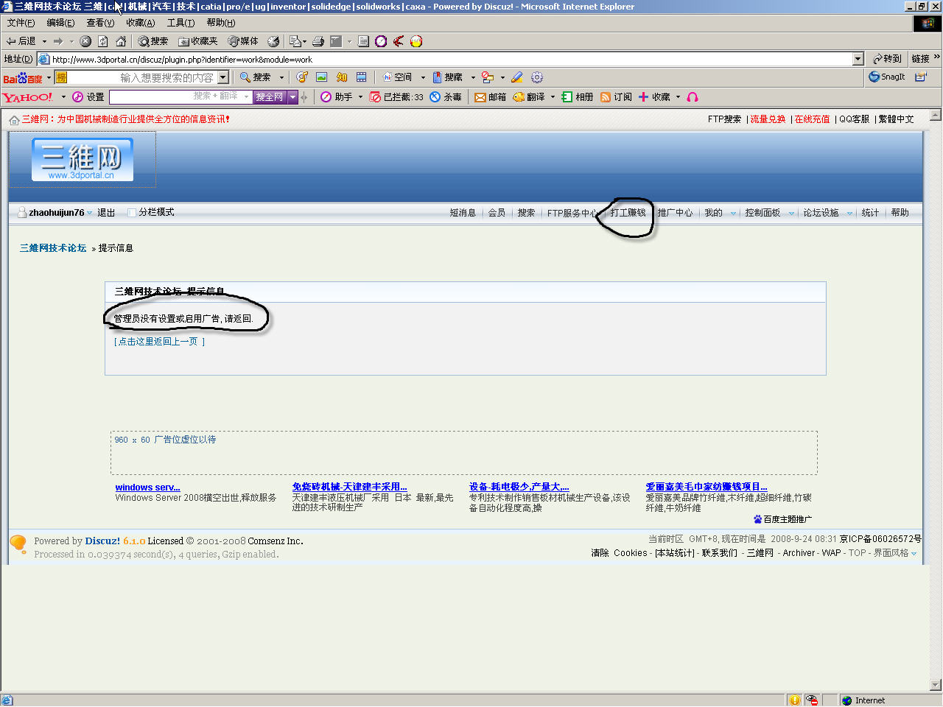Screen dimensions: 943x707
Task: Click the Baidu video filmstrip icon
Action: [362, 77]
